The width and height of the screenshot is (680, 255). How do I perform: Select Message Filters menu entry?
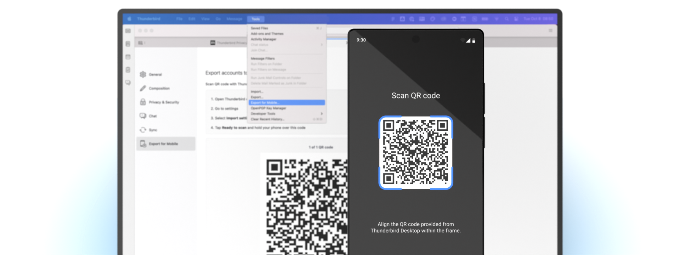287,58
